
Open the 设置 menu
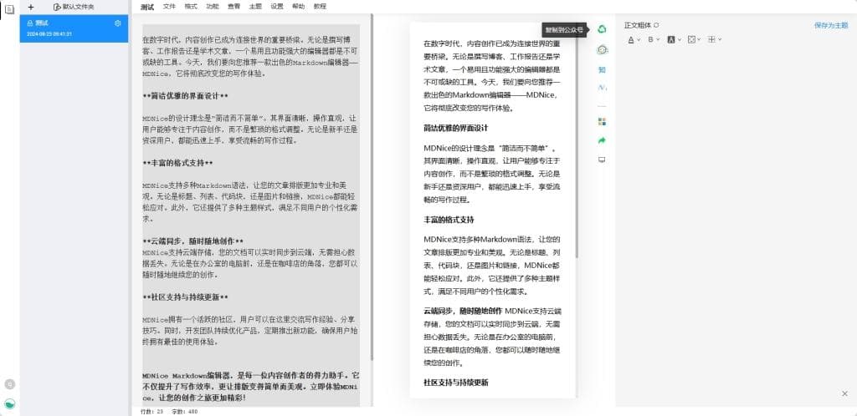pyautogui.click(x=276, y=7)
